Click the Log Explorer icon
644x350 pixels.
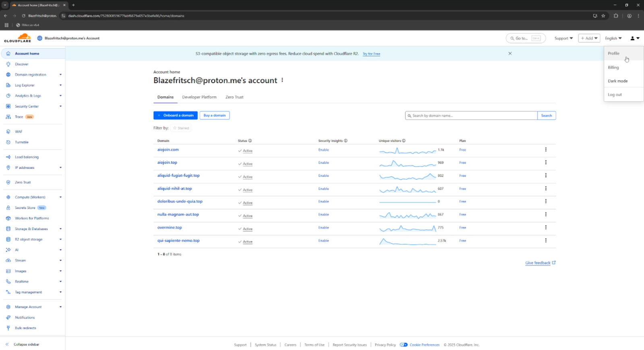click(x=8, y=85)
